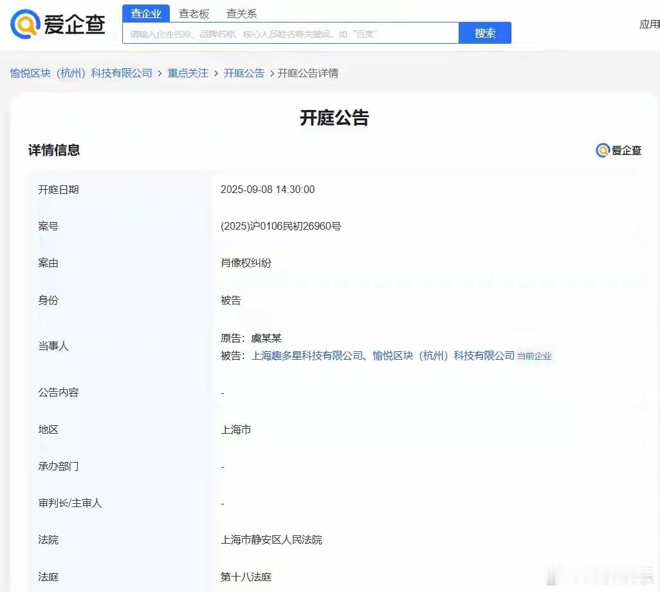Click the 详情信息 section title
Viewport: 660px width, 592px height.
[54, 150]
